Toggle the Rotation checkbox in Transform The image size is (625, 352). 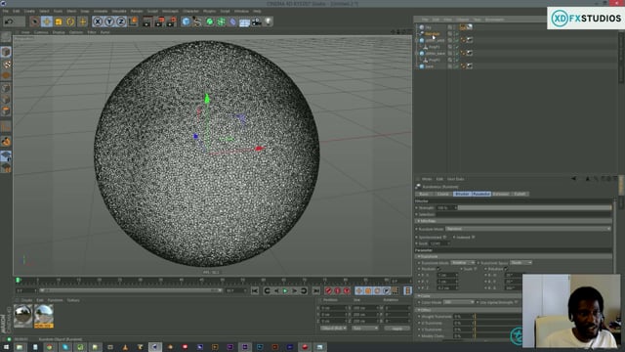506,269
